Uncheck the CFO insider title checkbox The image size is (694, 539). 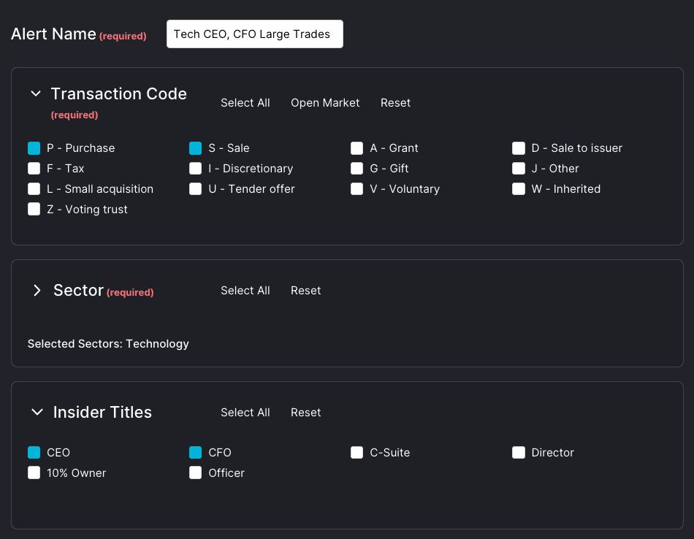pos(195,453)
